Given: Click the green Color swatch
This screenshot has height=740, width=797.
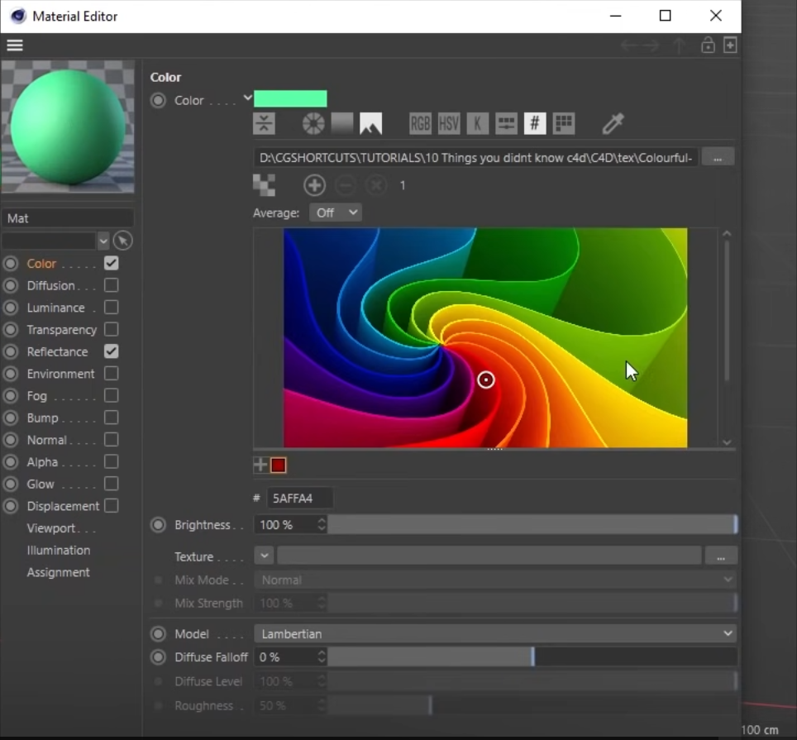Looking at the screenshot, I should click(290, 99).
